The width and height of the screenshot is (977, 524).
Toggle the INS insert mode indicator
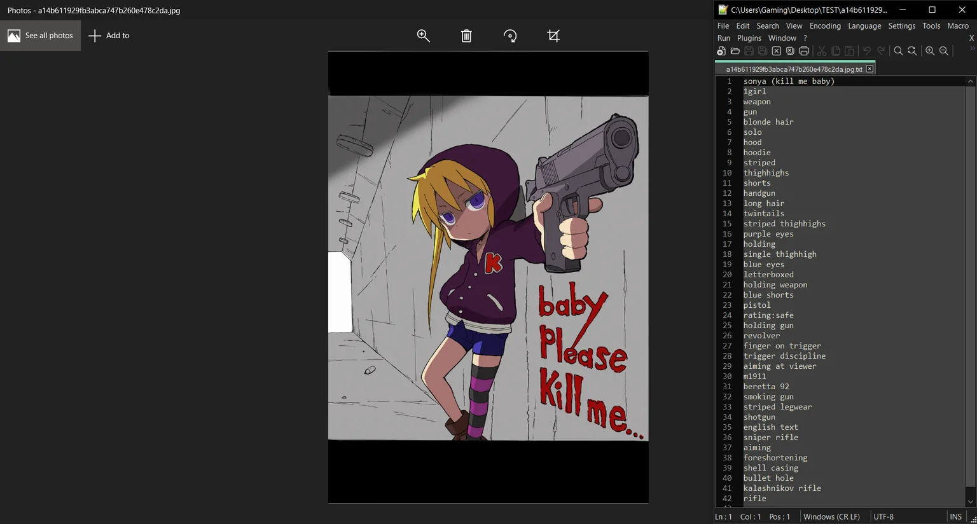tap(955, 516)
